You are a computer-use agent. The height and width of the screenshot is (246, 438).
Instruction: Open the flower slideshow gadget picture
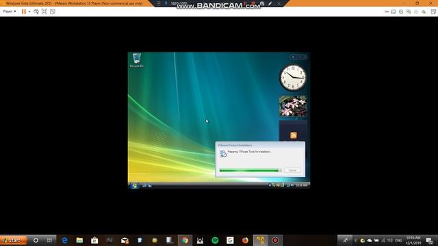pyautogui.click(x=293, y=106)
